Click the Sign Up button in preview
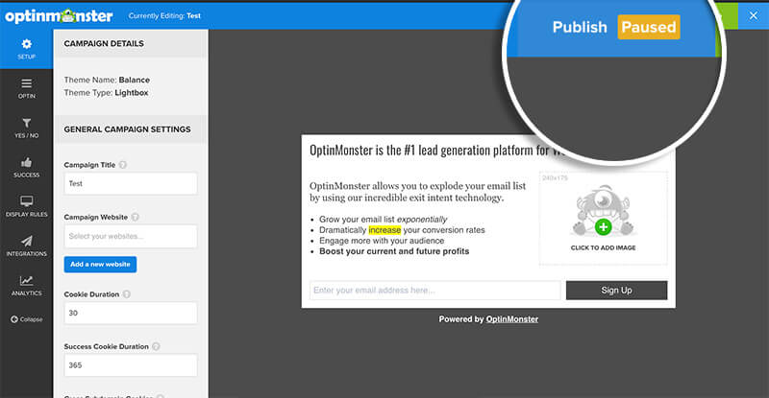 tap(616, 291)
